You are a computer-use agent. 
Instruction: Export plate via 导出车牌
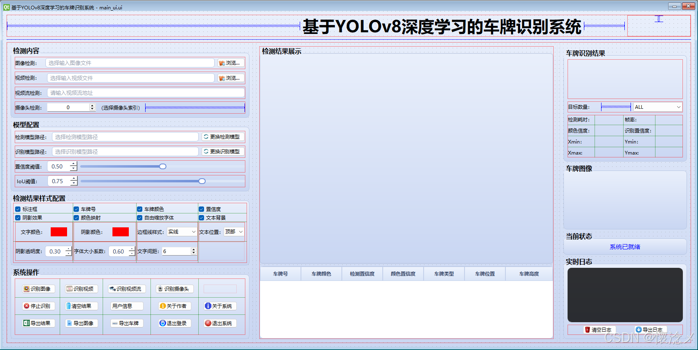127,323
